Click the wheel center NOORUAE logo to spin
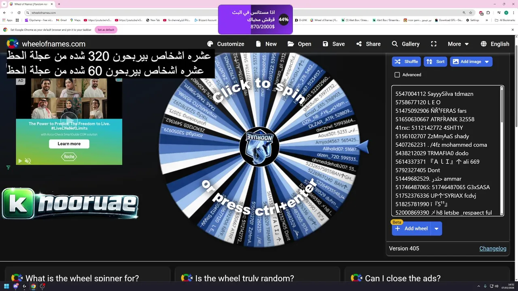 click(x=259, y=147)
